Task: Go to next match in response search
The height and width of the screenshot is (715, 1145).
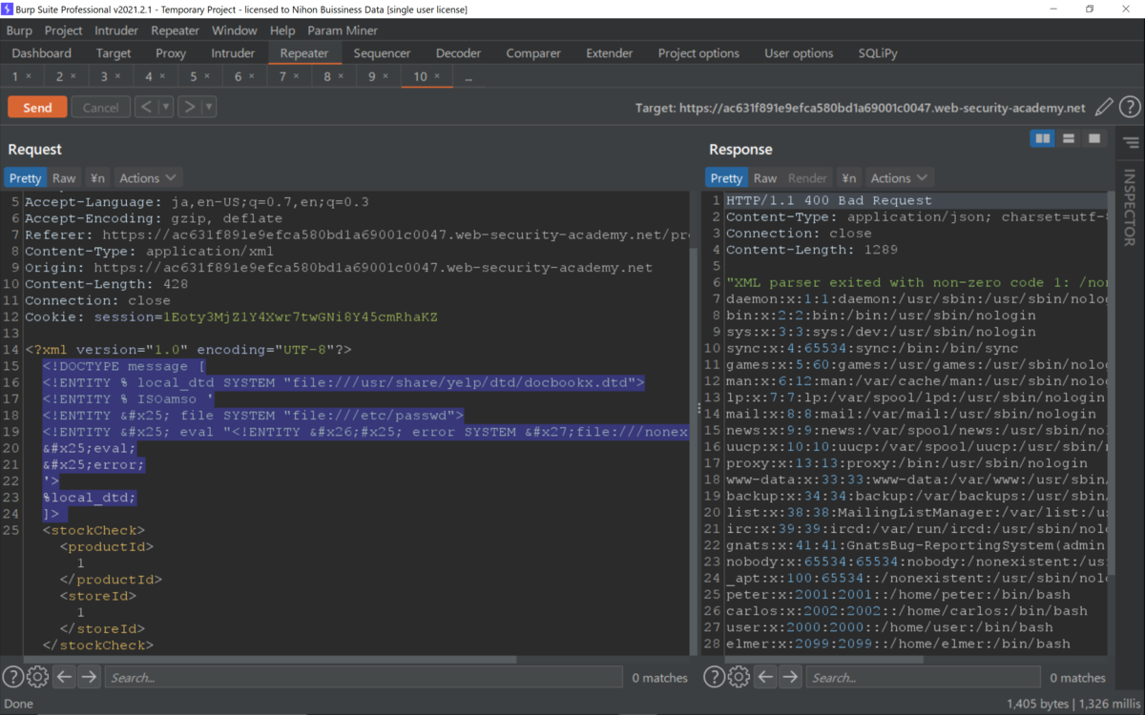Action: [x=790, y=677]
